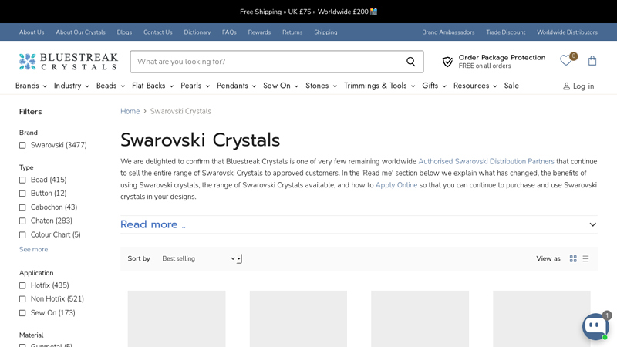Click the Log in account icon

566,86
